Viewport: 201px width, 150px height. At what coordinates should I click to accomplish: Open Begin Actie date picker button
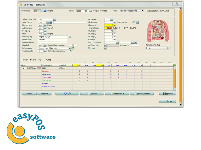(117, 42)
